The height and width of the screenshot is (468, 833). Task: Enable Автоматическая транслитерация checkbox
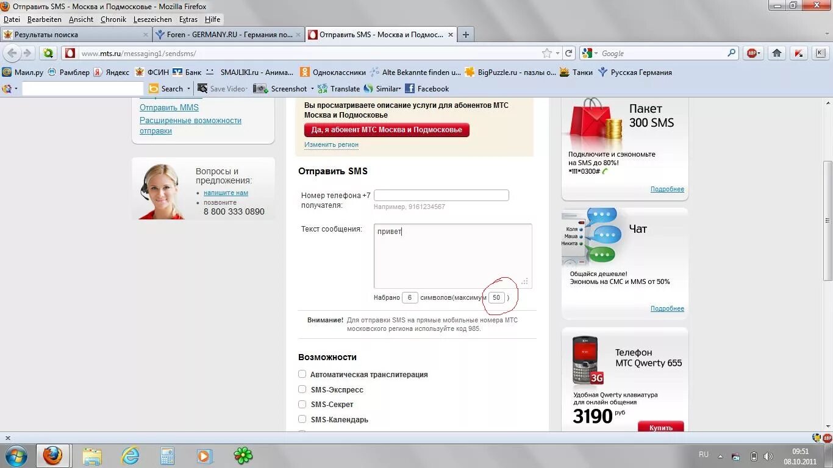tap(302, 374)
